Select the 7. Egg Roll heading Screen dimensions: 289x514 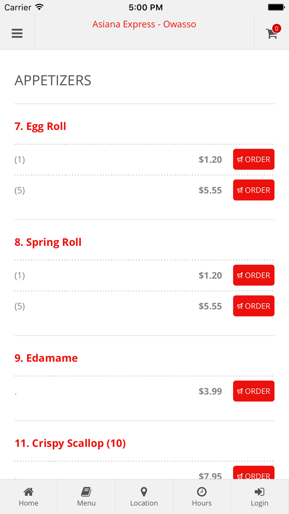40,126
